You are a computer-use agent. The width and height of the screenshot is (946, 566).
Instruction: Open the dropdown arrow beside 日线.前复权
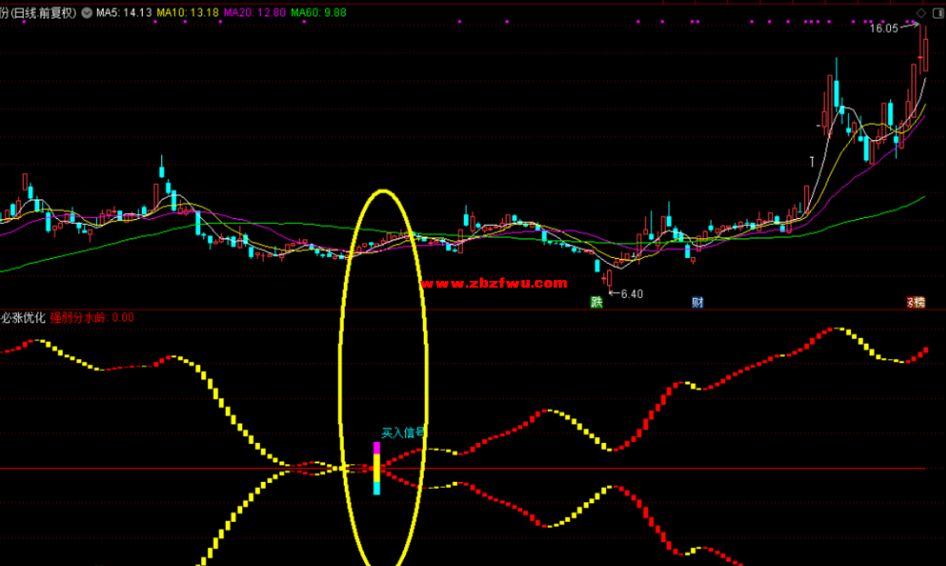tap(87, 13)
